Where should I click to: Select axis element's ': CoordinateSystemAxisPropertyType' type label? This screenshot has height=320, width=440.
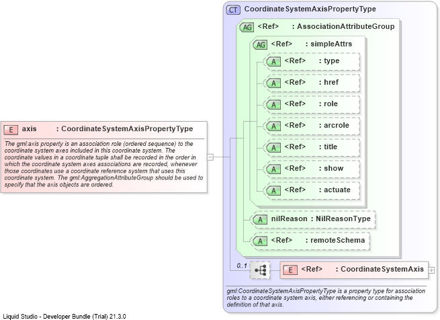point(124,128)
